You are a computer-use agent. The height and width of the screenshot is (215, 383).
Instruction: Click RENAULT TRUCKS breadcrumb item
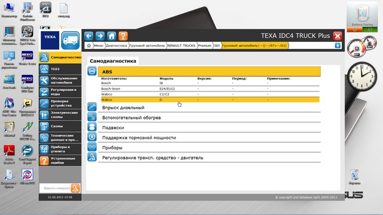[x=181, y=45]
